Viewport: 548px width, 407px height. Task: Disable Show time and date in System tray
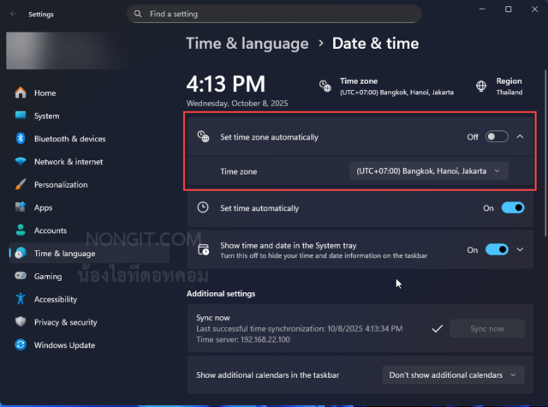coord(497,249)
